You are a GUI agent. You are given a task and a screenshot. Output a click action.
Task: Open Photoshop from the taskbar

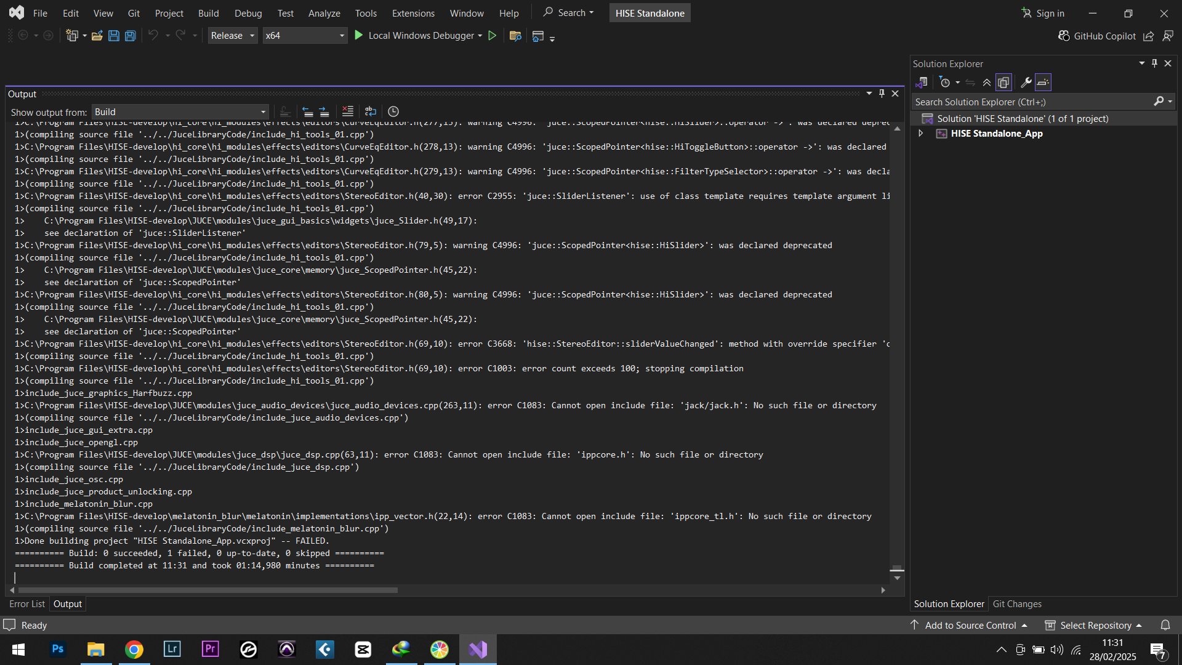tap(58, 649)
